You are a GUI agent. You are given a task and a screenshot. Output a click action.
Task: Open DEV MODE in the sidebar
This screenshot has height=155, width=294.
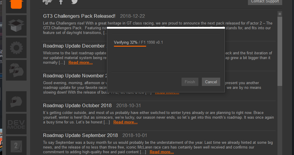pyautogui.click(x=16, y=124)
